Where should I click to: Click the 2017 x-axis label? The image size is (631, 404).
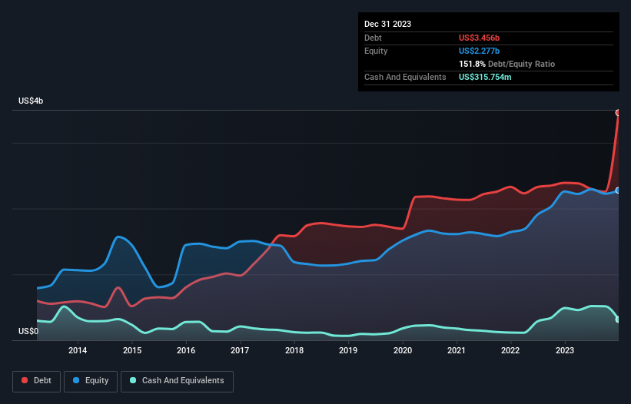[x=240, y=350]
